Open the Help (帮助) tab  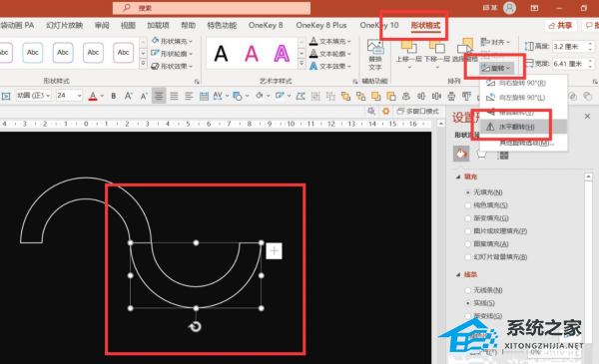tap(188, 26)
